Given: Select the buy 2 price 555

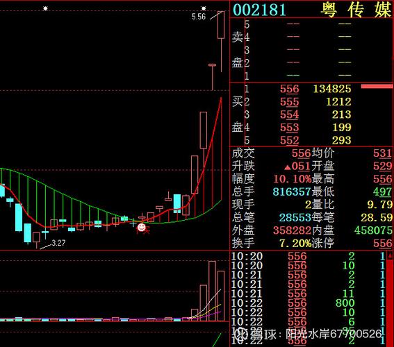Looking at the screenshot, I should tap(290, 101).
